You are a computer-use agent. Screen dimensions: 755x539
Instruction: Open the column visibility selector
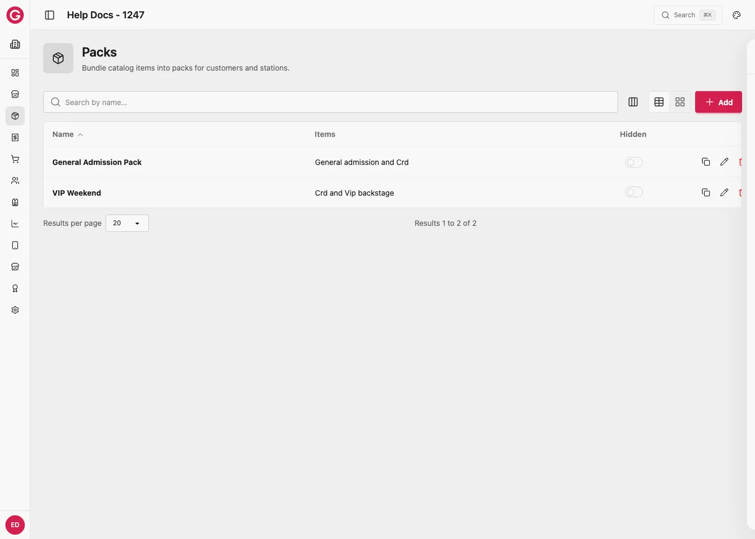[633, 102]
